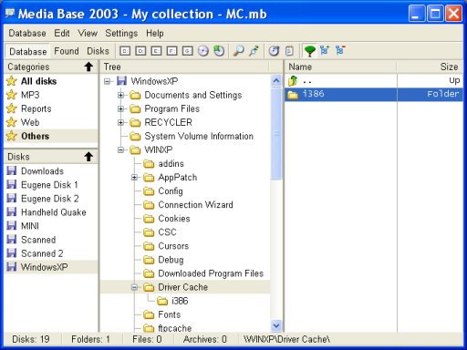Image resolution: width=467 pixels, height=350 pixels.
Task: Click the CD disc toolbar icon
Action: pyautogui.click(x=203, y=51)
